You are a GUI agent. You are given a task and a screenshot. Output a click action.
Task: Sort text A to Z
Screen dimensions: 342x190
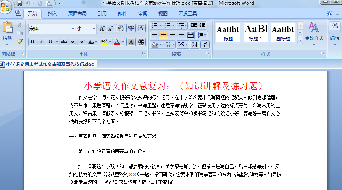(195, 45)
